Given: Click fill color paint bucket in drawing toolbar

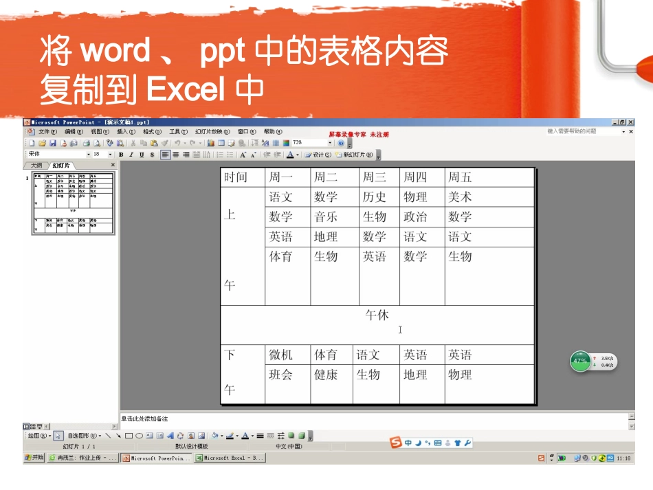Looking at the screenshot, I should (x=215, y=436).
